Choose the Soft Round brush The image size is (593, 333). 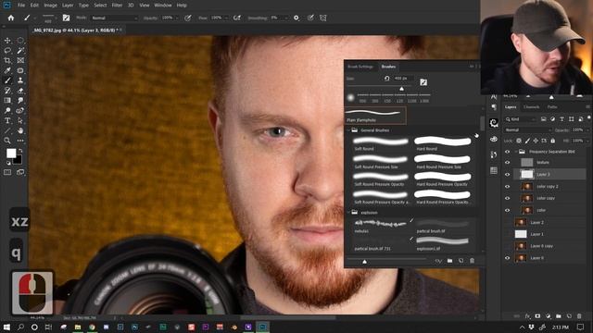tap(381, 143)
